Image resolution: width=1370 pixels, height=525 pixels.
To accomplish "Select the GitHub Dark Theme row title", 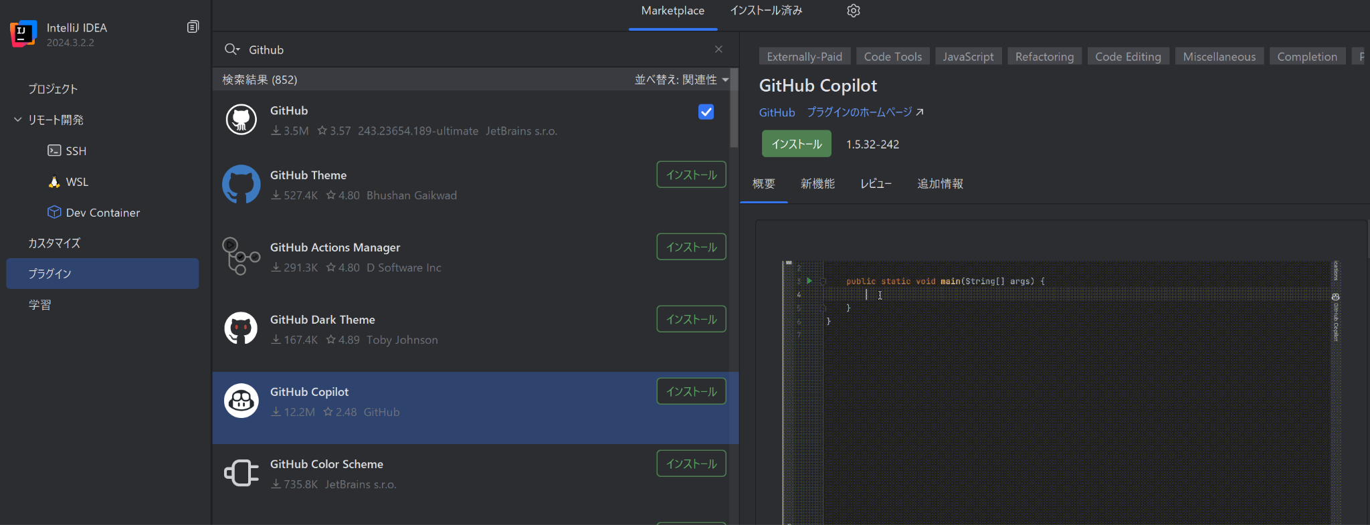I will (x=322, y=319).
